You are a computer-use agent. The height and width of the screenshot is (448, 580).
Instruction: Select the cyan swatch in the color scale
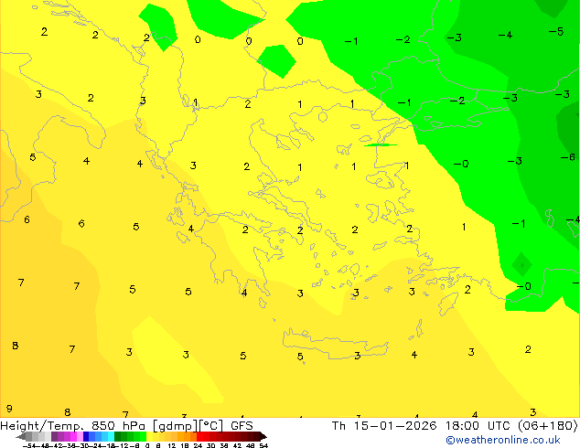[111, 437]
